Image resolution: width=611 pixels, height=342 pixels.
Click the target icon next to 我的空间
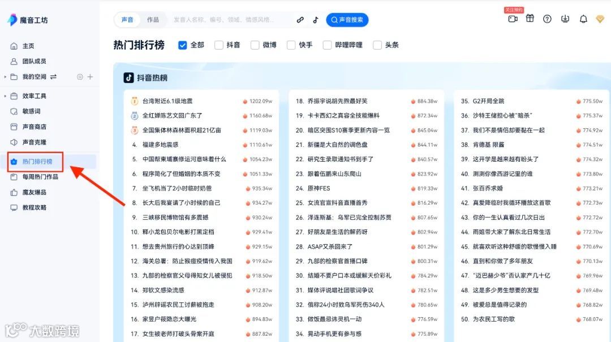click(80, 77)
